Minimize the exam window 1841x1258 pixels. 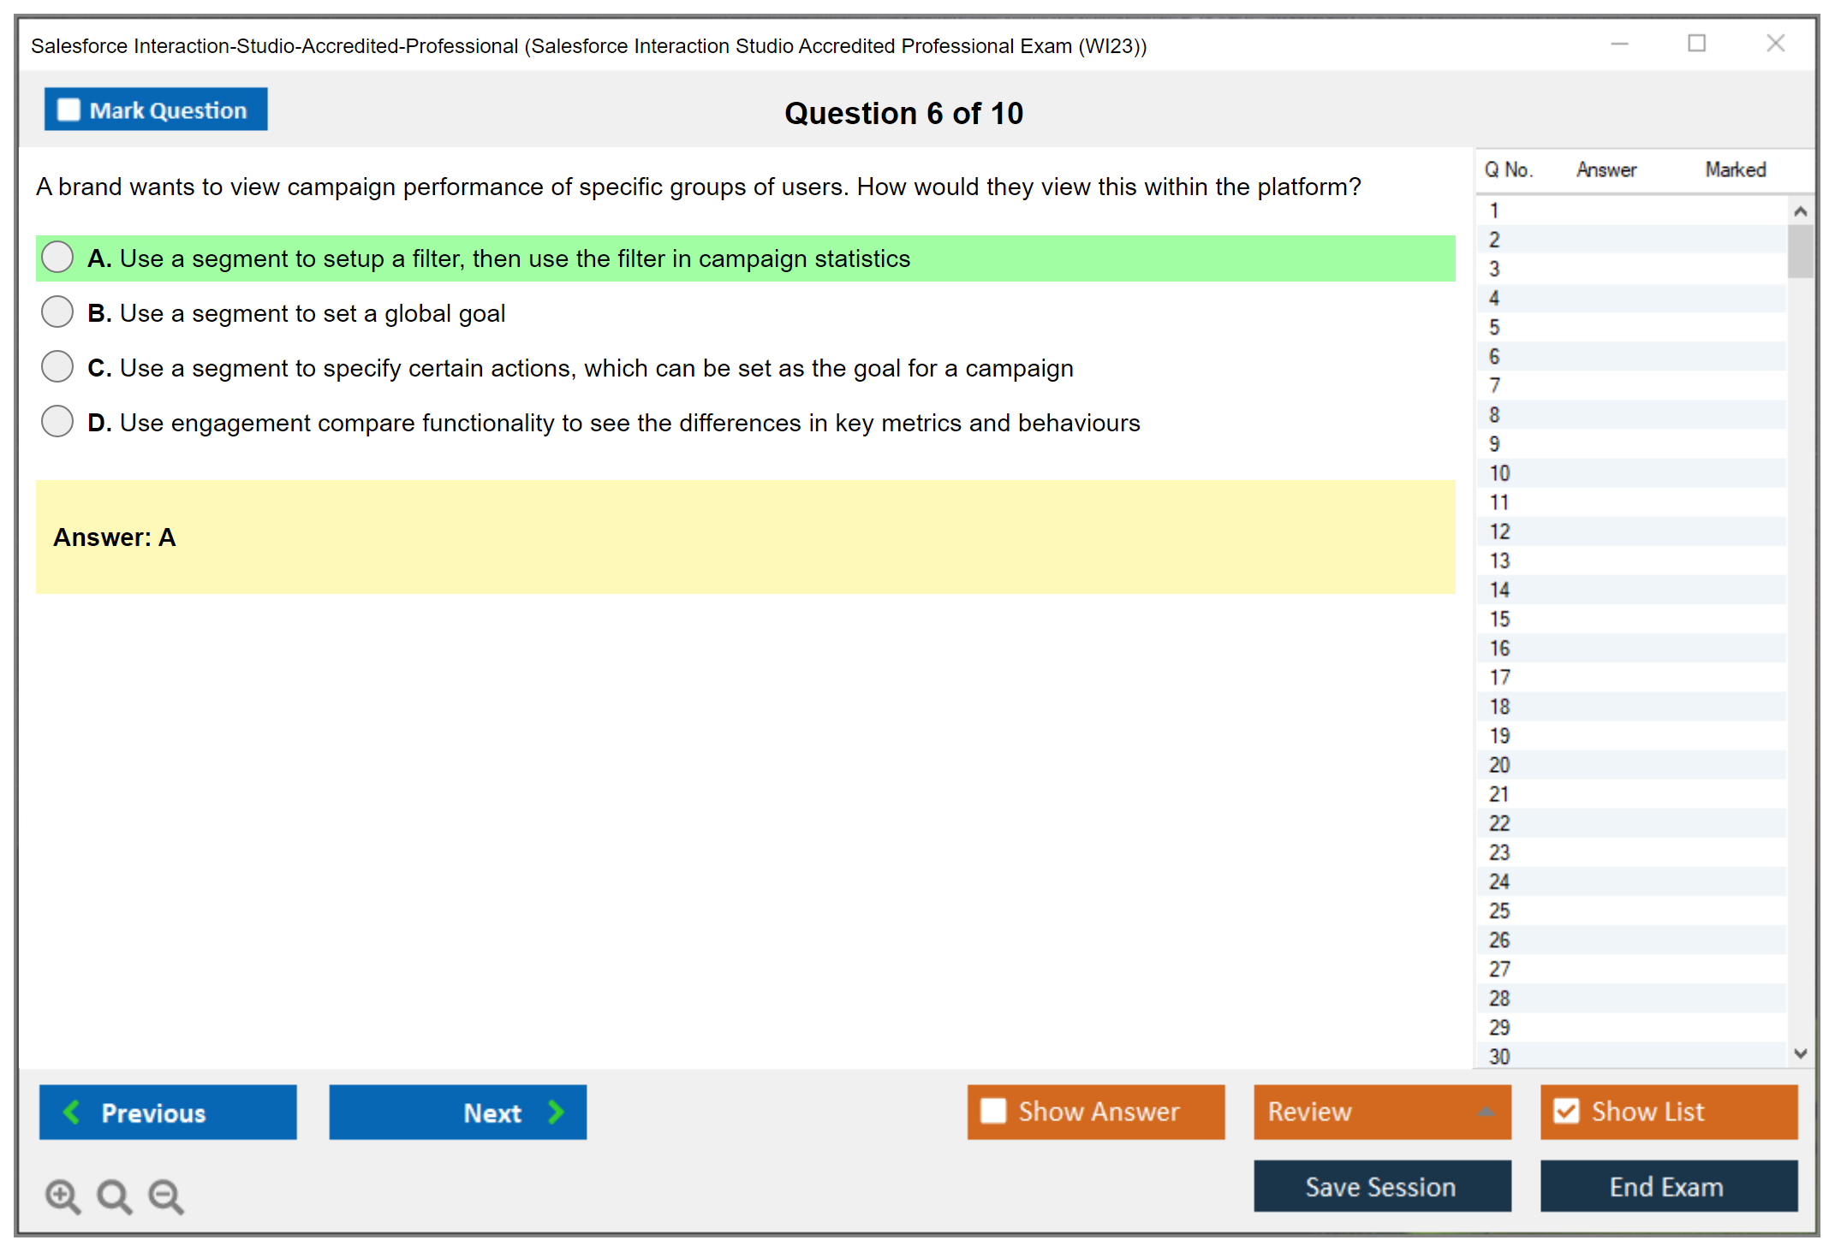[x=1619, y=44]
